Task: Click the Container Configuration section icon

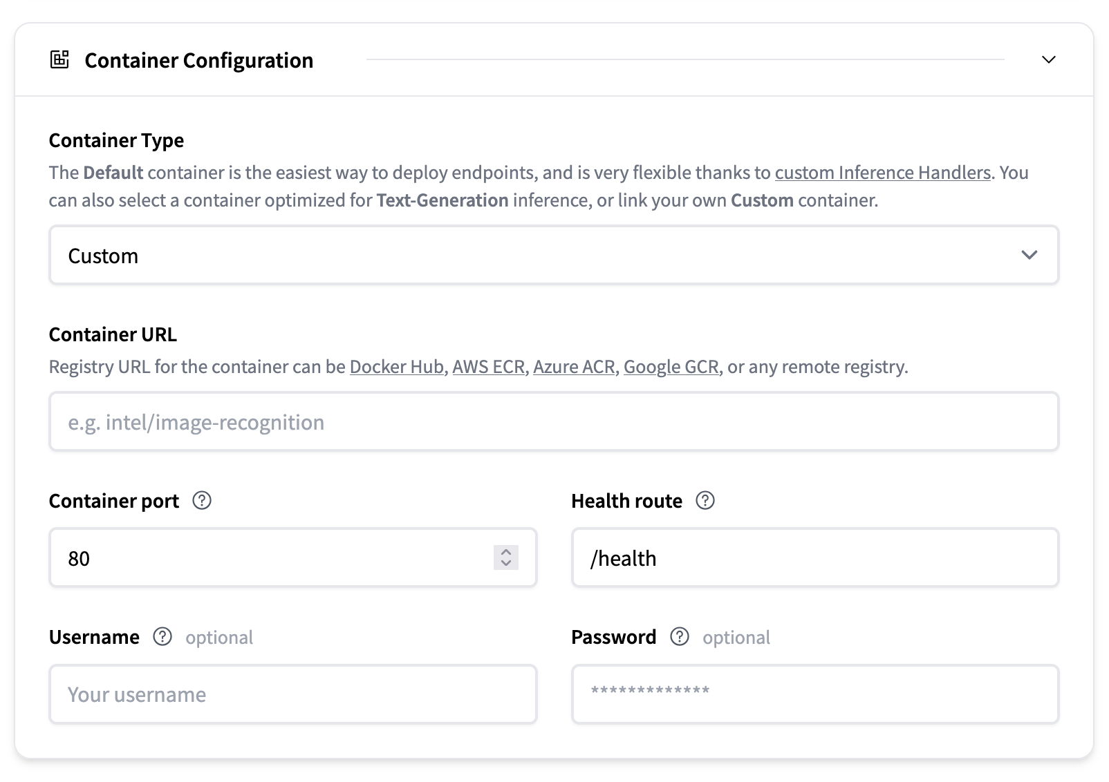Action: pos(60,60)
